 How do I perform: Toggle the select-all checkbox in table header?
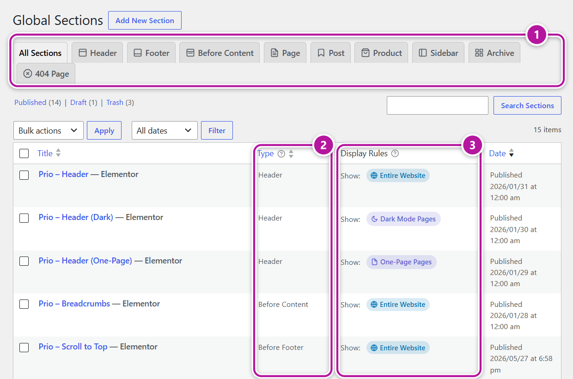(x=24, y=153)
